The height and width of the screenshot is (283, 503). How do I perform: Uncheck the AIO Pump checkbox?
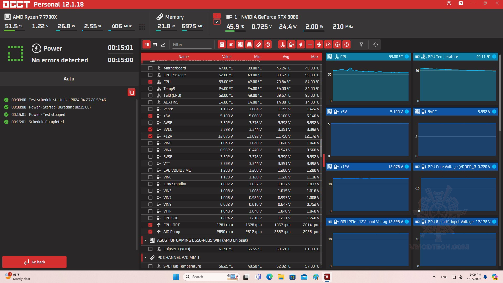click(150, 232)
